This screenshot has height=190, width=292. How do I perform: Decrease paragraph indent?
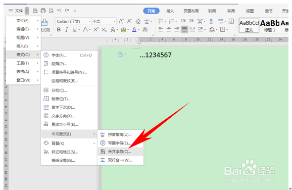[x=183, y=21]
